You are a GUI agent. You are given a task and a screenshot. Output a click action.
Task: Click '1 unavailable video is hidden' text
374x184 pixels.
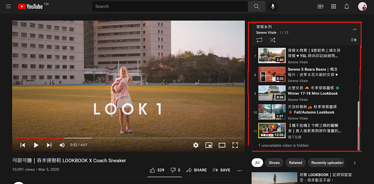(283, 145)
